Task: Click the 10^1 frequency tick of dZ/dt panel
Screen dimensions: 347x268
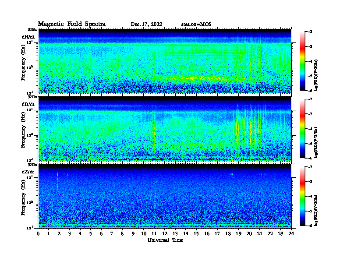Action: pos(30,177)
